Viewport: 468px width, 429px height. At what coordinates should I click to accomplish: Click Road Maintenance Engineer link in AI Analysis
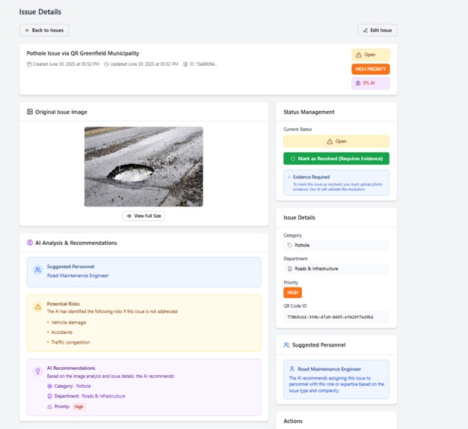tap(78, 276)
